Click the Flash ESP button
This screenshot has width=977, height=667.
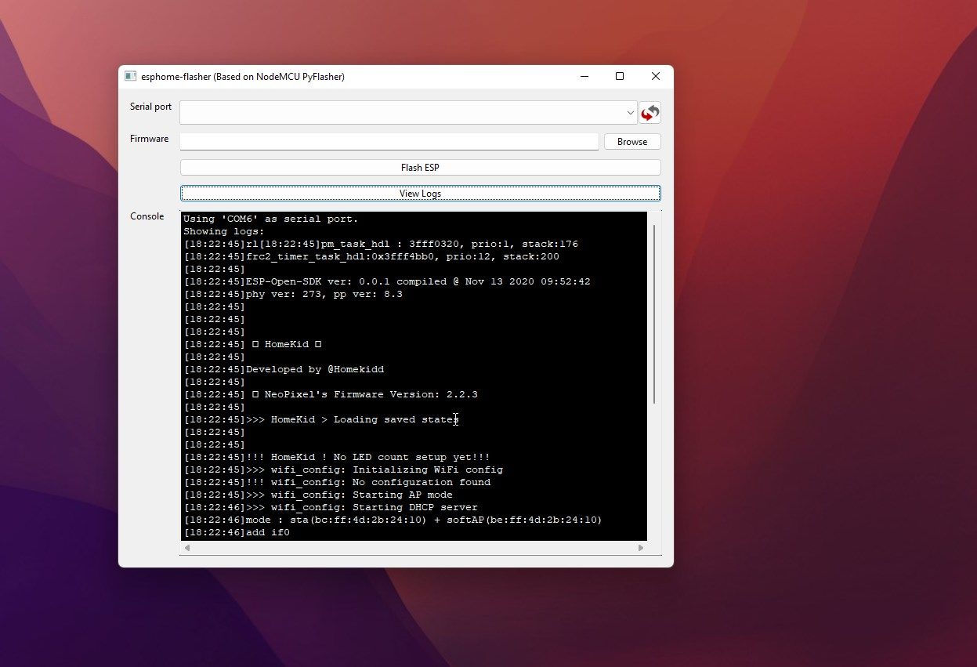421,168
